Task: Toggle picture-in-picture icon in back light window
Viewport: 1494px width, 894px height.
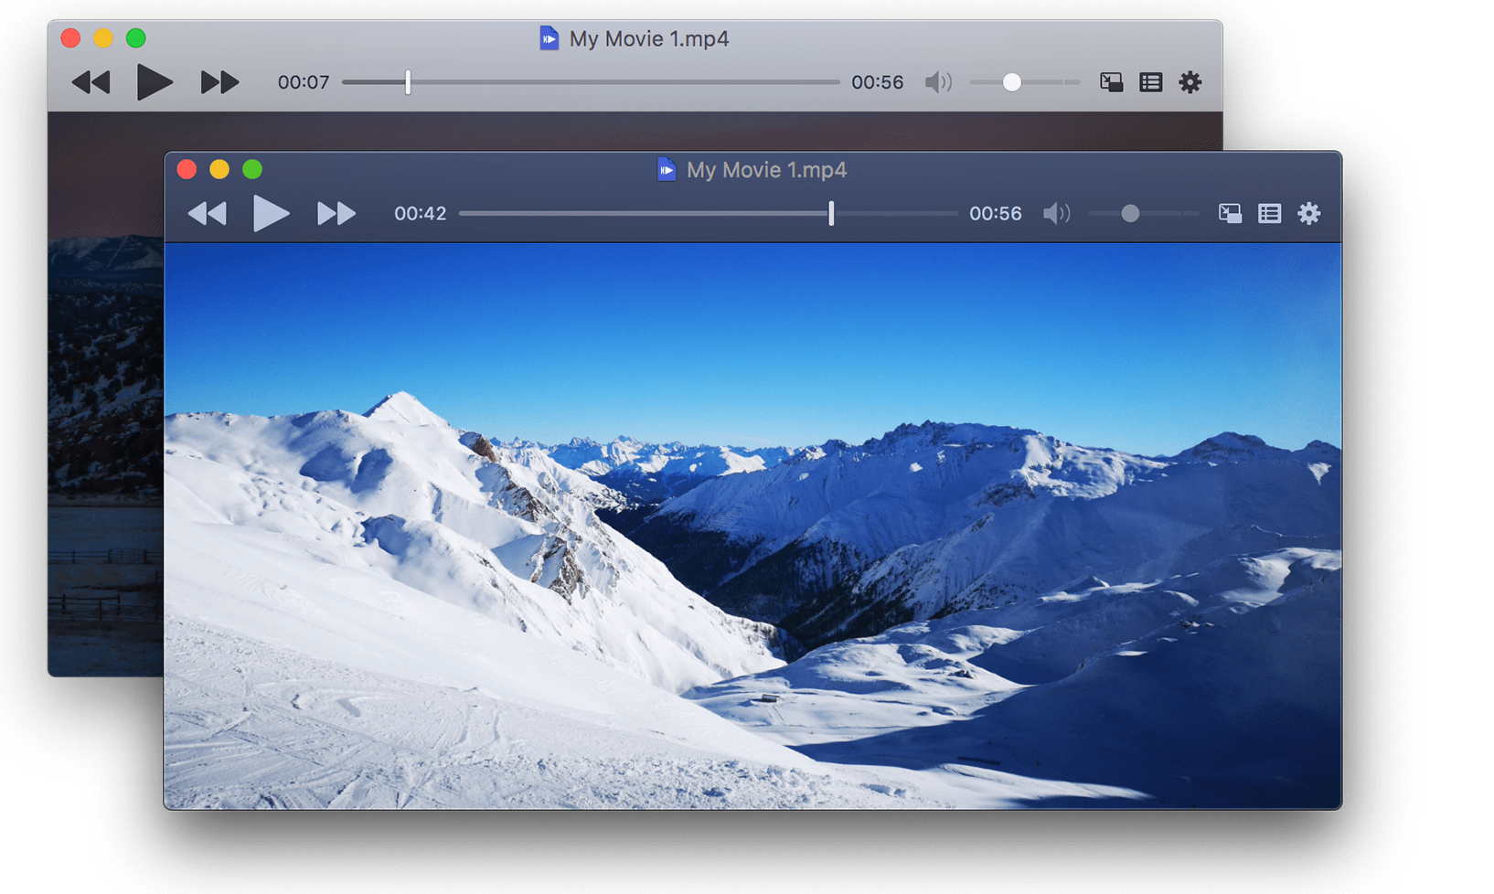Action: (x=1111, y=82)
